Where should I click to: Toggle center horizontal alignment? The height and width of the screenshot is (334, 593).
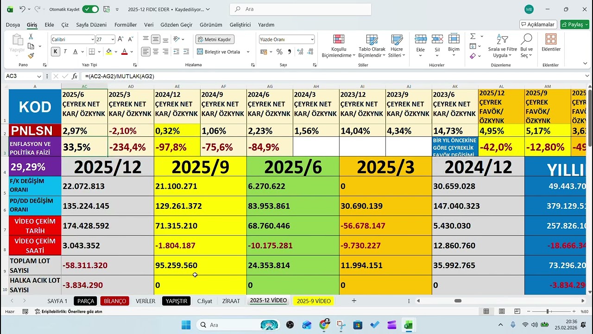pos(156,51)
